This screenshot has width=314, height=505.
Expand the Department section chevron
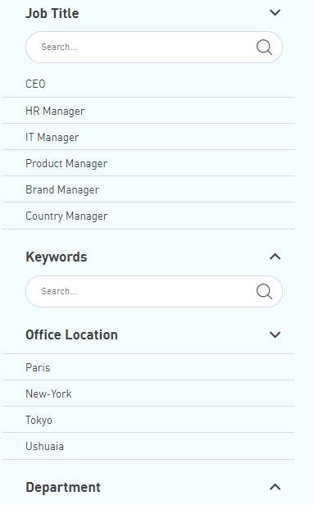point(275,487)
